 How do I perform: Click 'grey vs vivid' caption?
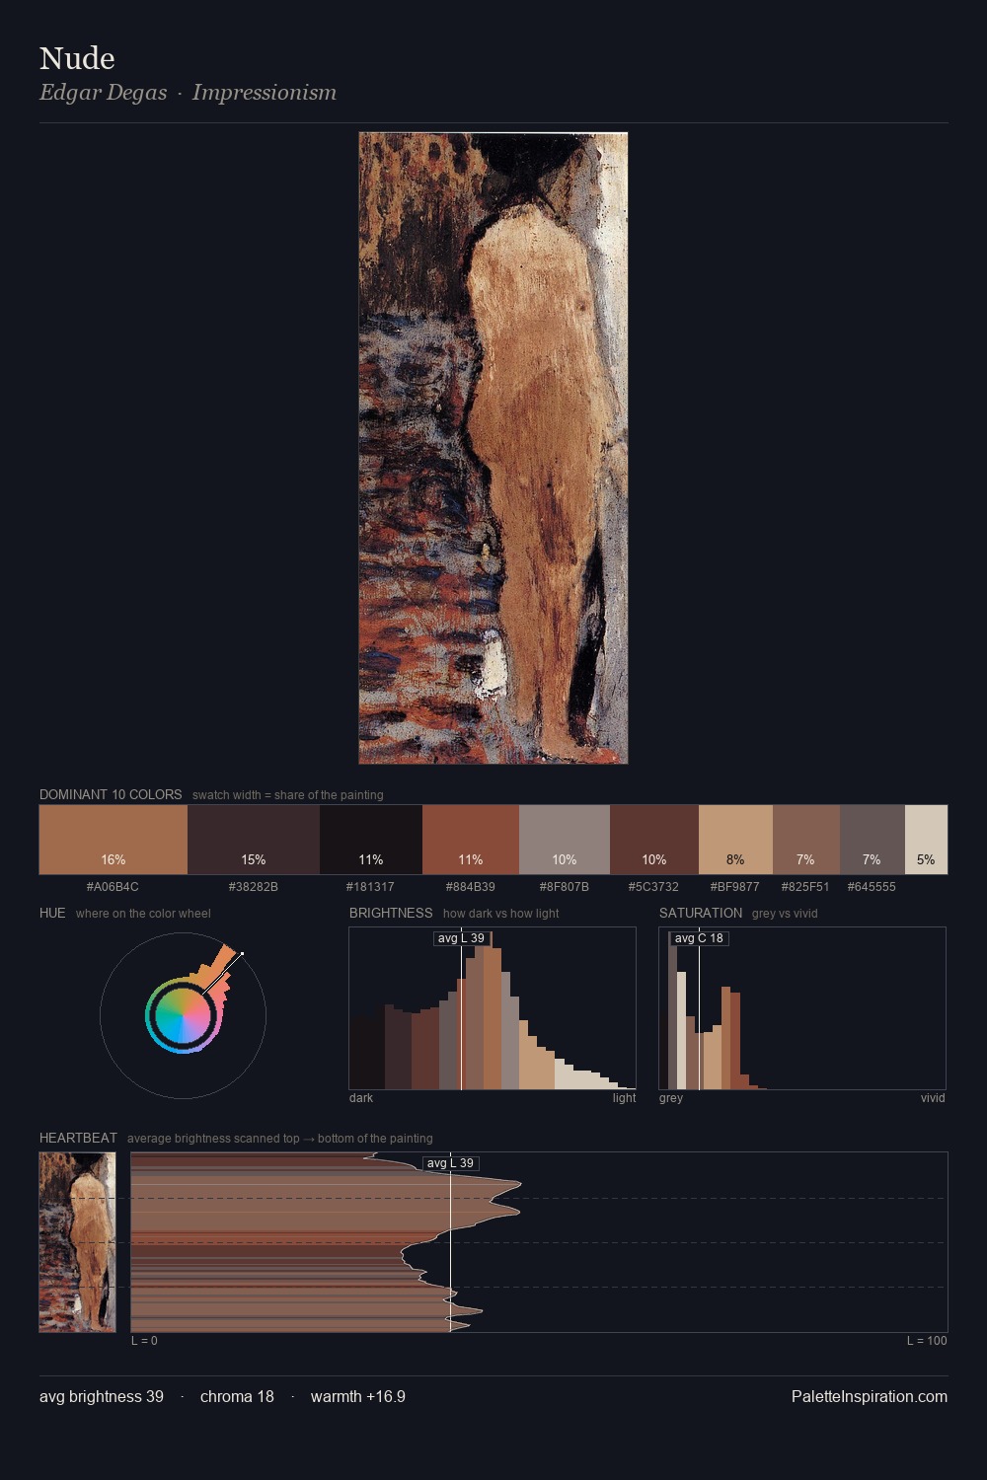[x=785, y=914]
